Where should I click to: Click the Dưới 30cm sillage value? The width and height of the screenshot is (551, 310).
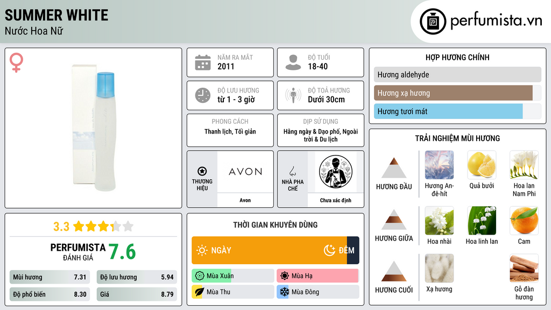(x=326, y=100)
